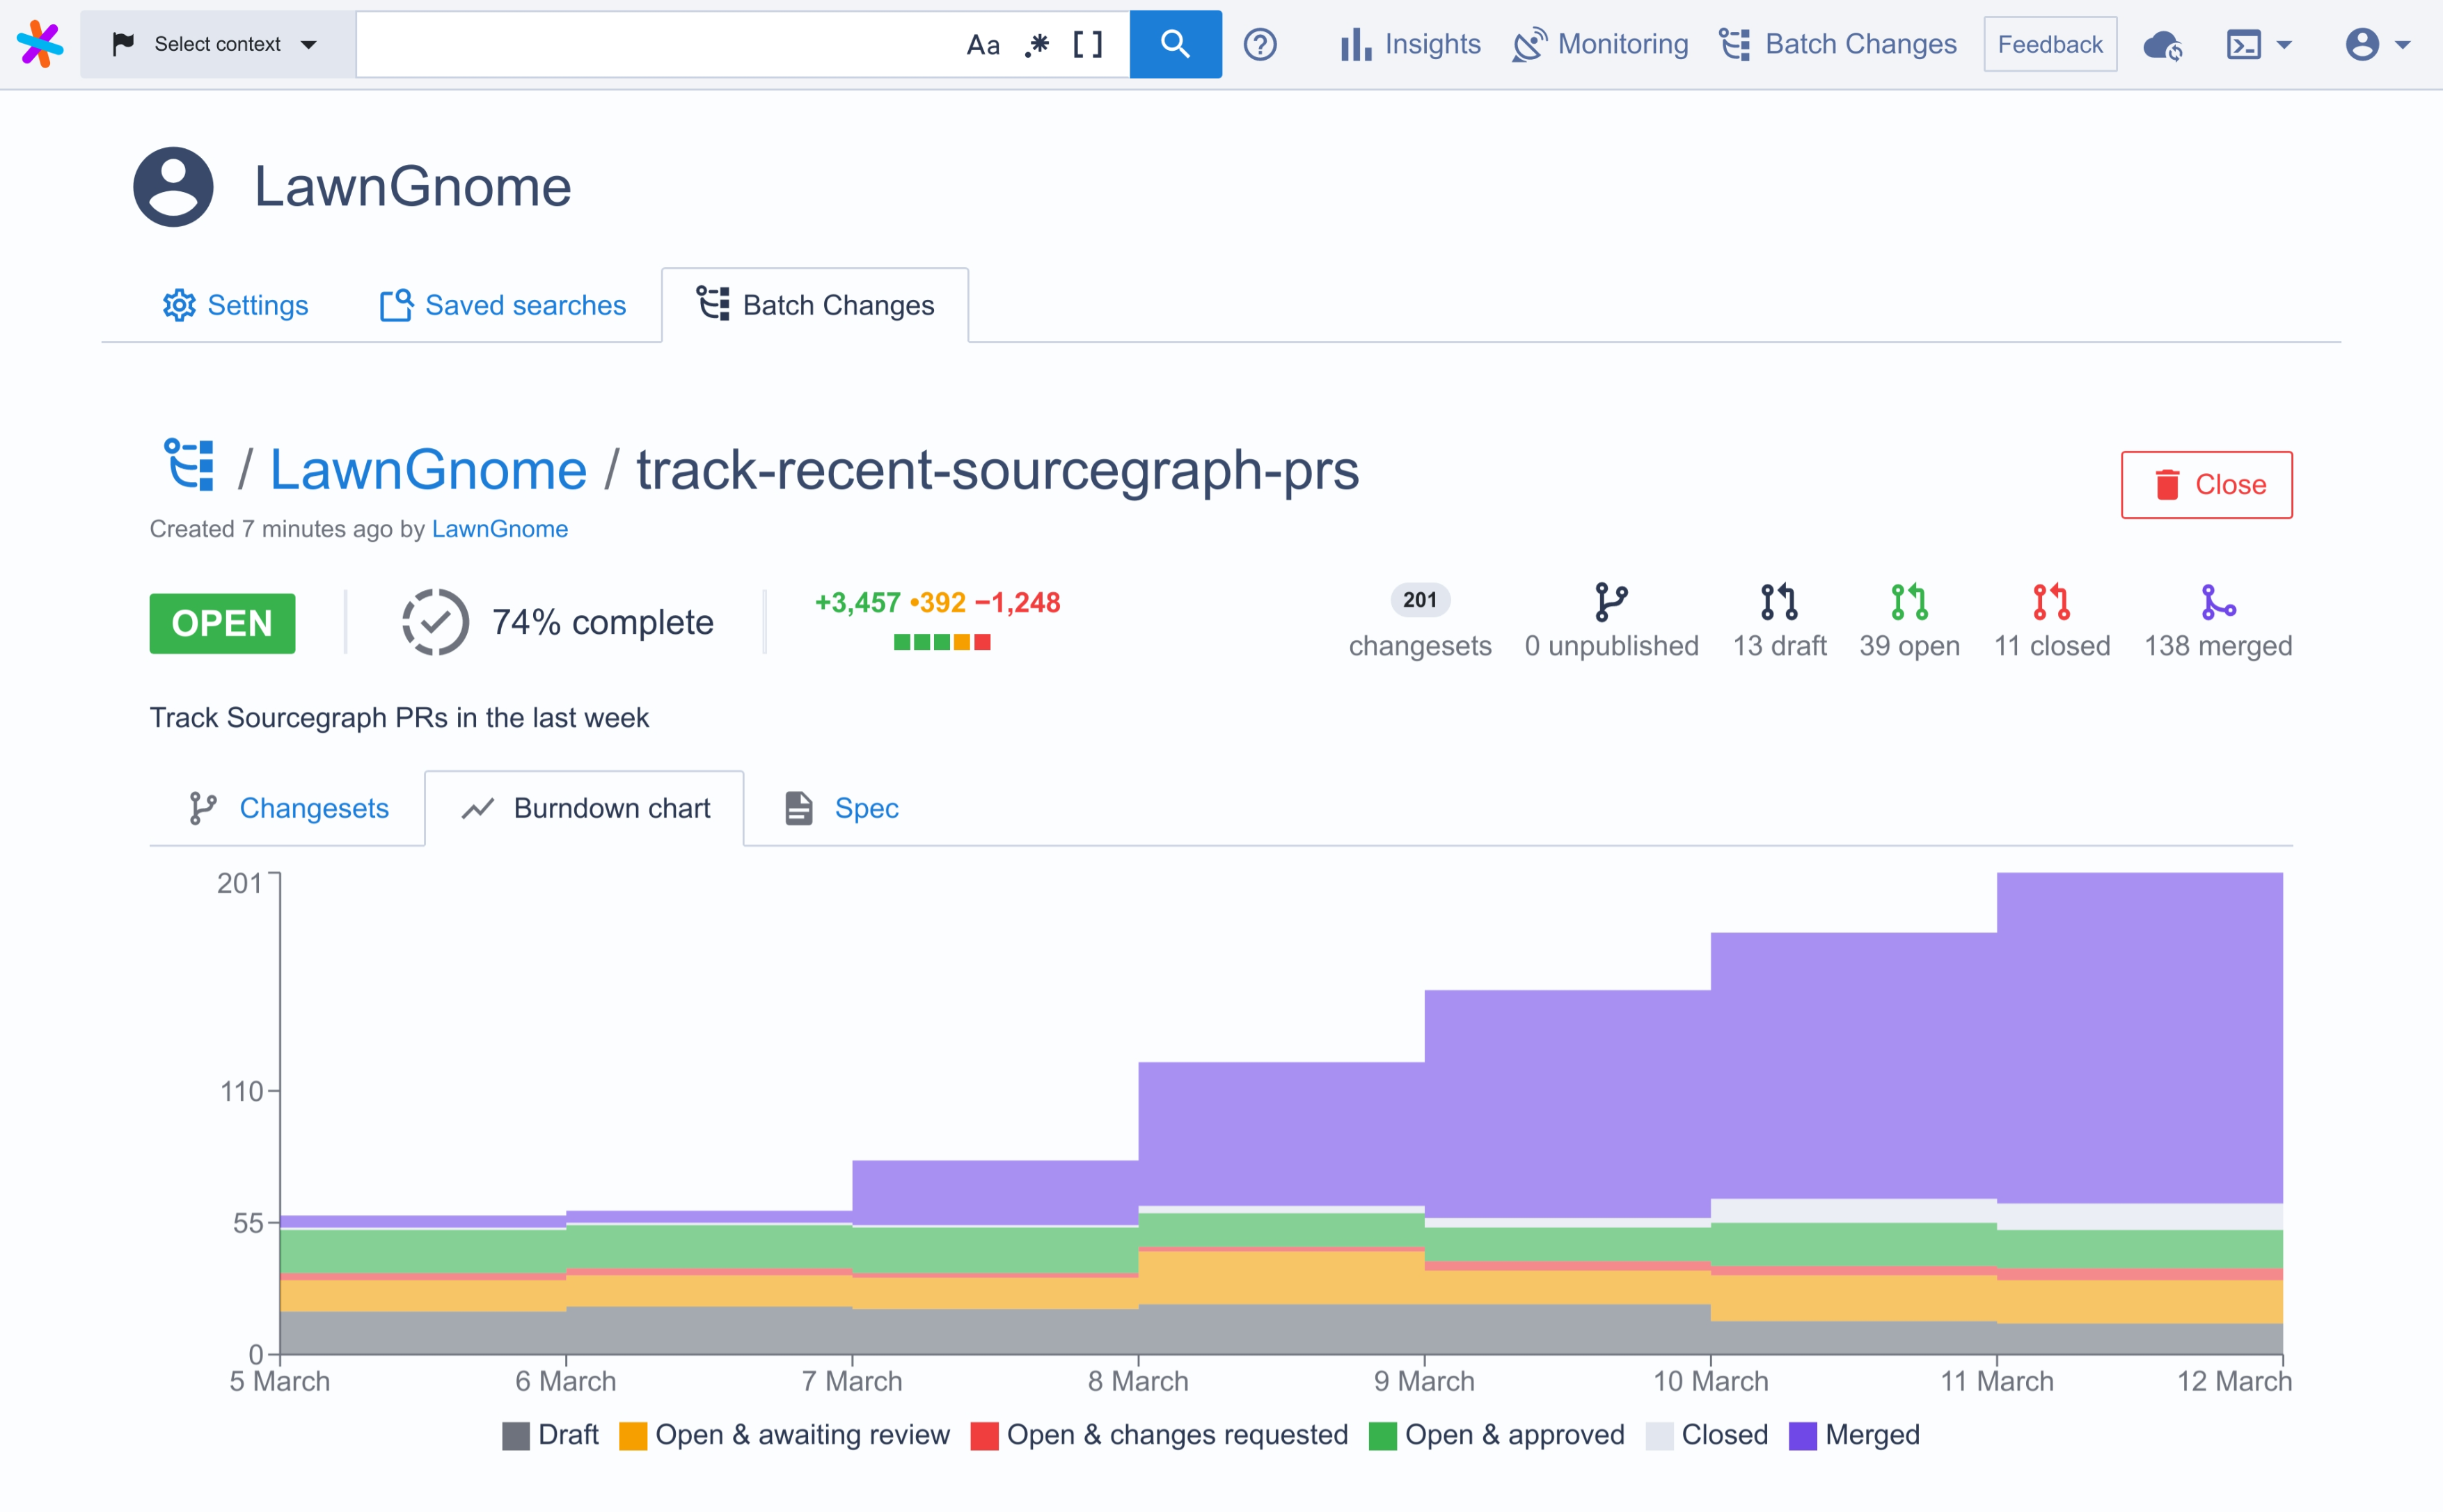Open Insights in the top navigation
This screenshot has width=2443, height=1512.
[1410, 44]
